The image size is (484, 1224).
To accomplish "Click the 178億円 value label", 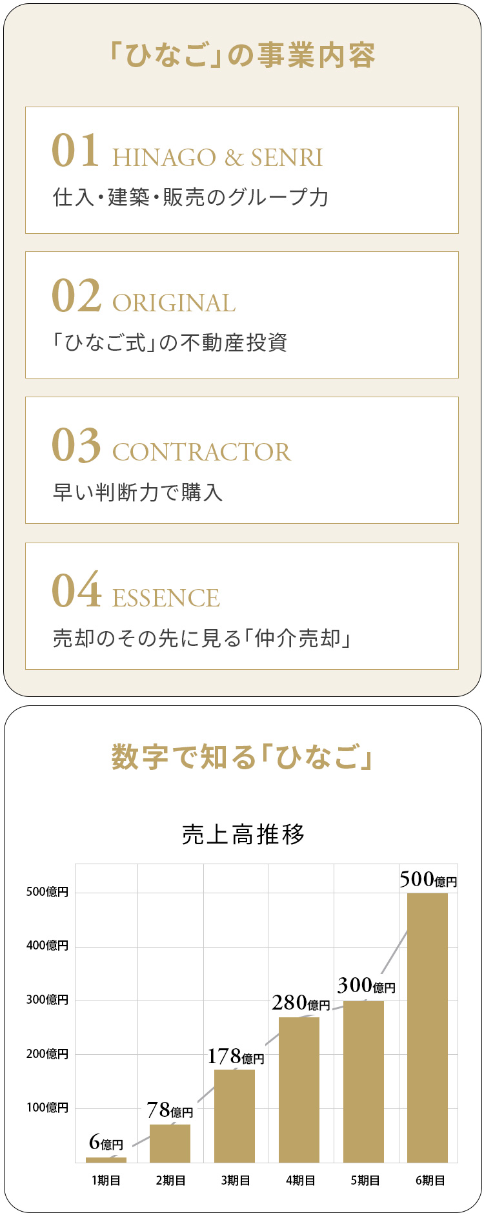I will 236,1057.
